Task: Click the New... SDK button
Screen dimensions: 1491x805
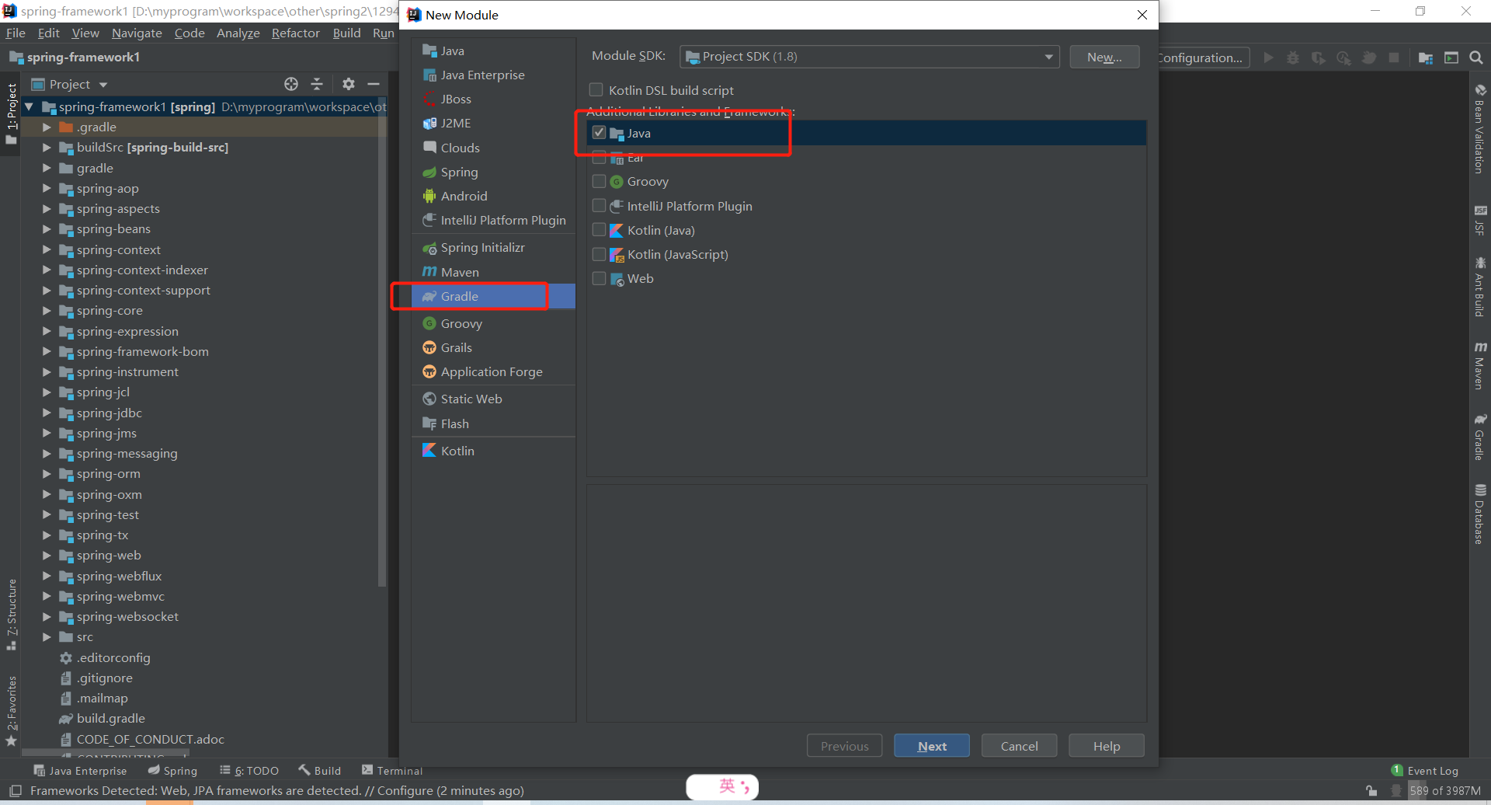Action: coord(1104,57)
